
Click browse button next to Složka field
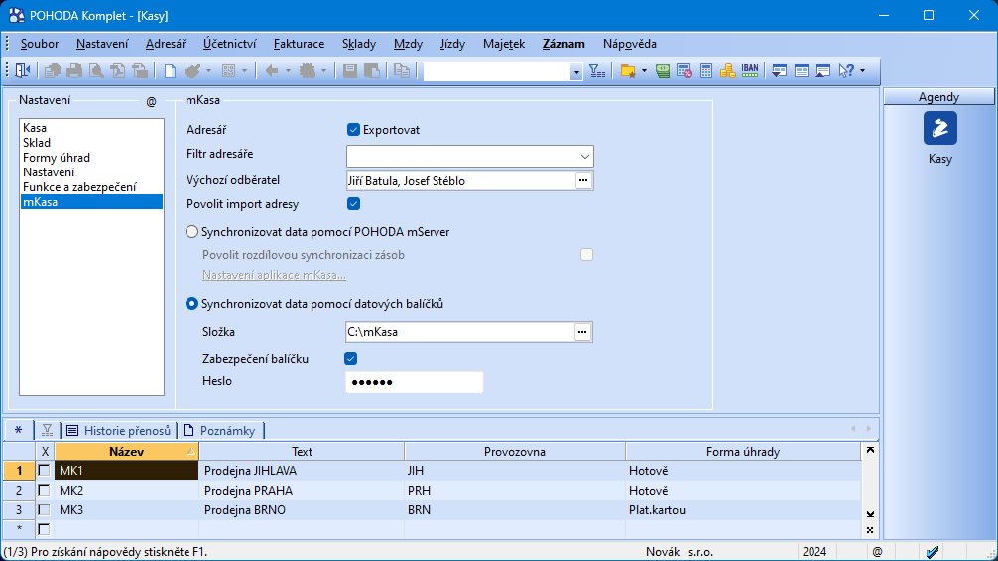[583, 332]
